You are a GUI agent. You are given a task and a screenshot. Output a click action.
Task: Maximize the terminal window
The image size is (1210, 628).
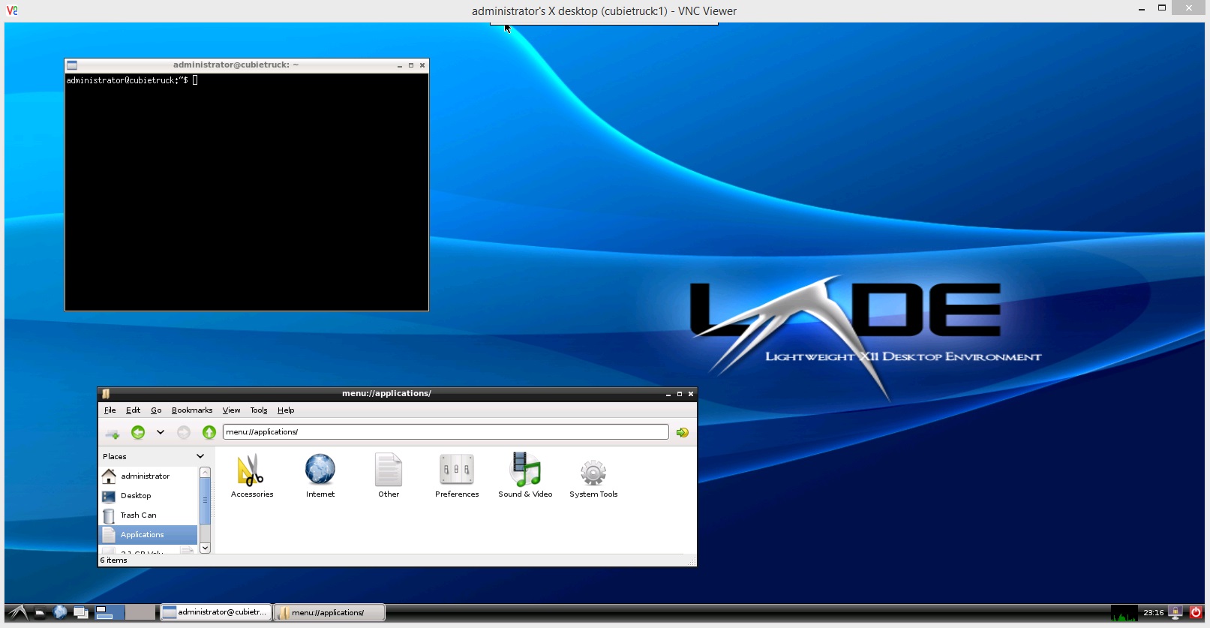pyautogui.click(x=411, y=65)
